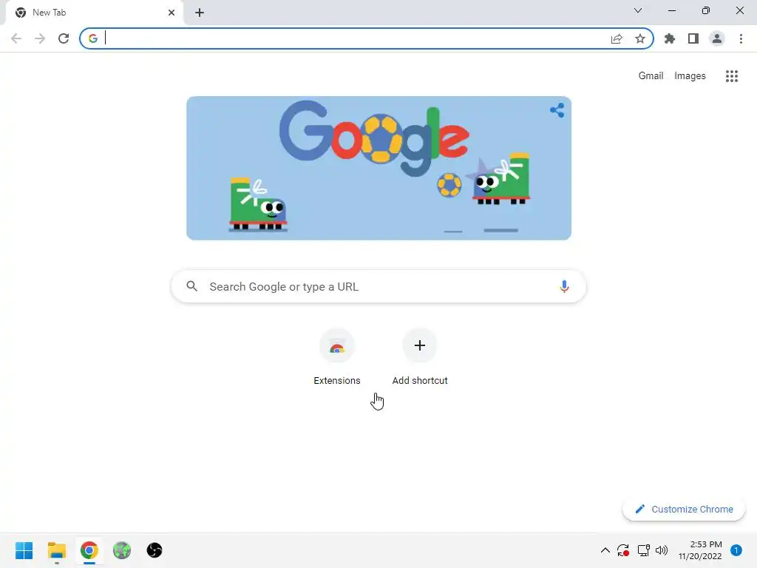Open a new tab with plus
The width and height of the screenshot is (757, 568).
[200, 13]
